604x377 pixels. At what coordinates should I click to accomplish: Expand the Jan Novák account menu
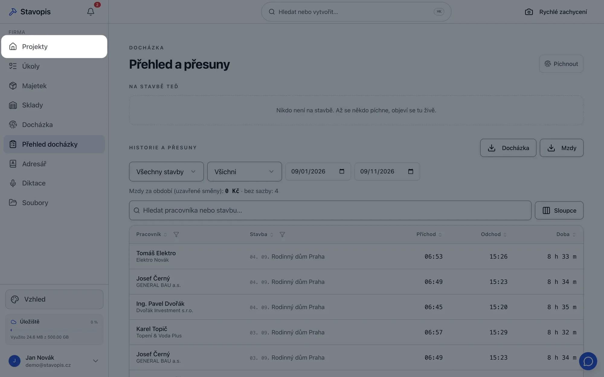click(95, 361)
